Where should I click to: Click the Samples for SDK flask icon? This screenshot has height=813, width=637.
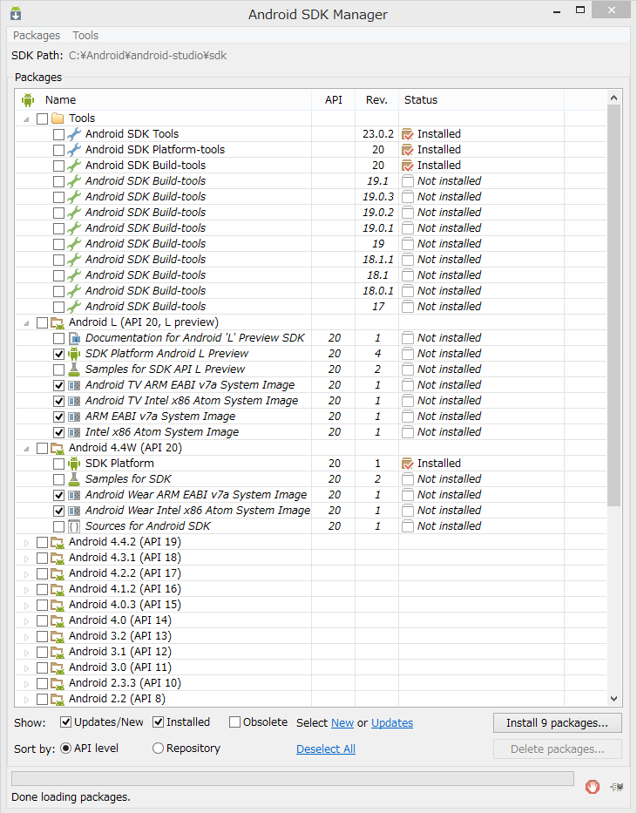tap(74, 479)
